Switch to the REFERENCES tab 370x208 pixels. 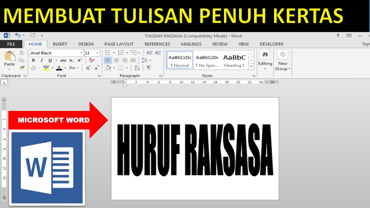157,44
